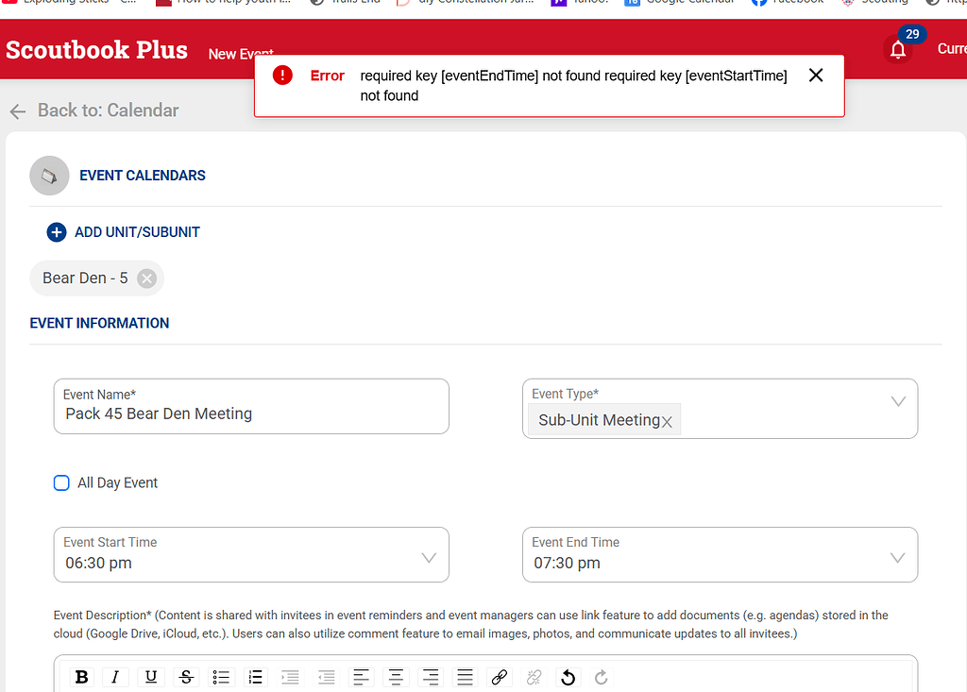Expand the Event Type selector
Viewport: 967px width, 692px height.
point(898,400)
